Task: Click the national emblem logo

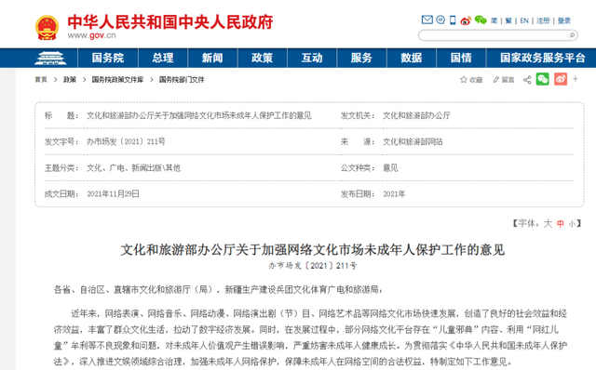Action: [47, 27]
